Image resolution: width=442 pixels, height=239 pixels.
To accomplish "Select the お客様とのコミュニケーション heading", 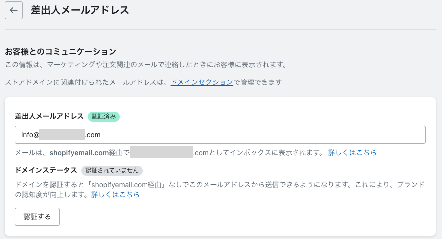I will click(x=61, y=52).
